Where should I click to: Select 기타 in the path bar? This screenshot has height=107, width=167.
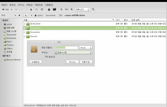tap(60, 15)
